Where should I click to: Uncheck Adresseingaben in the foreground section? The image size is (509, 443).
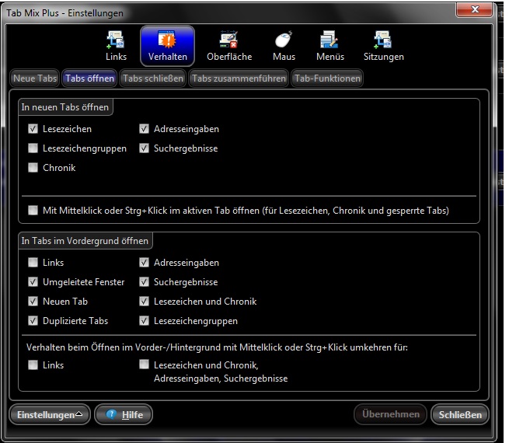(x=144, y=262)
